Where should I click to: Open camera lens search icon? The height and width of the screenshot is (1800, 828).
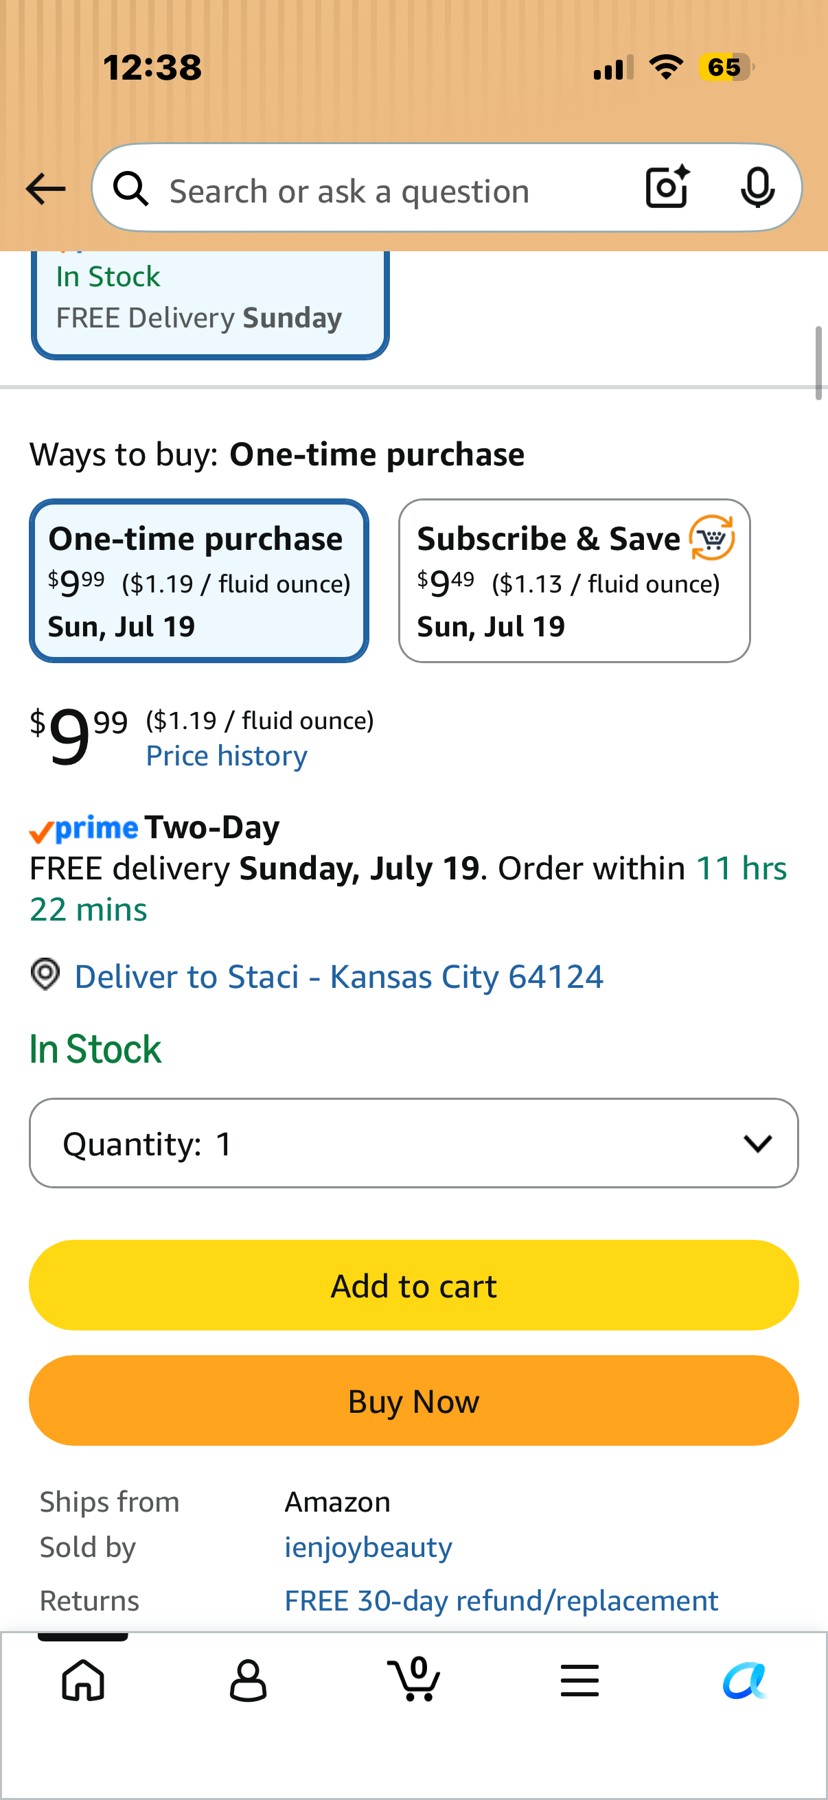667,187
